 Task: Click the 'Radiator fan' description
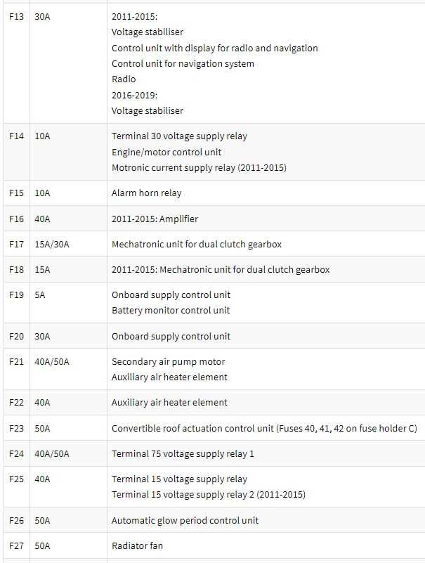point(137,545)
